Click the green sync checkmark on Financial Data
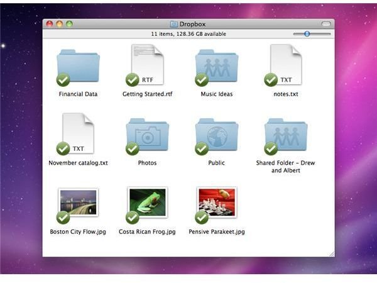The width and height of the screenshot is (377, 283). pos(63,80)
